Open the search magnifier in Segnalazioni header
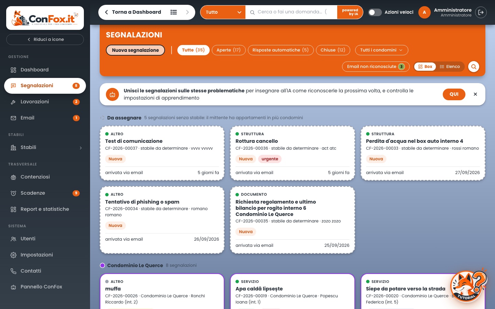The height and width of the screenshot is (309, 495). pyautogui.click(x=474, y=67)
